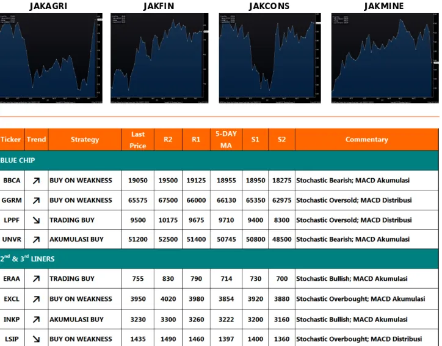This screenshot has height=346, width=442.
Task: Click BBCA last price 19050
Action: point(138,181)
